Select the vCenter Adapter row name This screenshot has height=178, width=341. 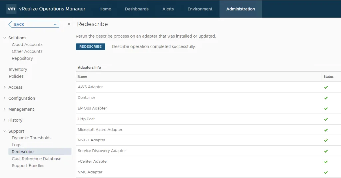(93, 161)
